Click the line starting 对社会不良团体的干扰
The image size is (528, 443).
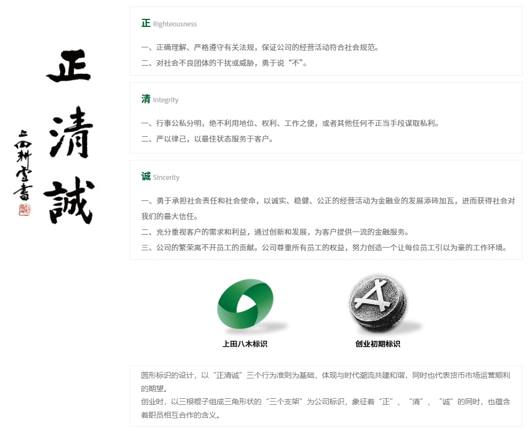[224, 63]
